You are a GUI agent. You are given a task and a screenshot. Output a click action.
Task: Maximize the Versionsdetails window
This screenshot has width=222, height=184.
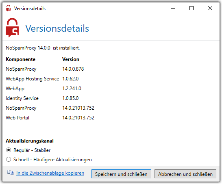[x=192, y=9]
